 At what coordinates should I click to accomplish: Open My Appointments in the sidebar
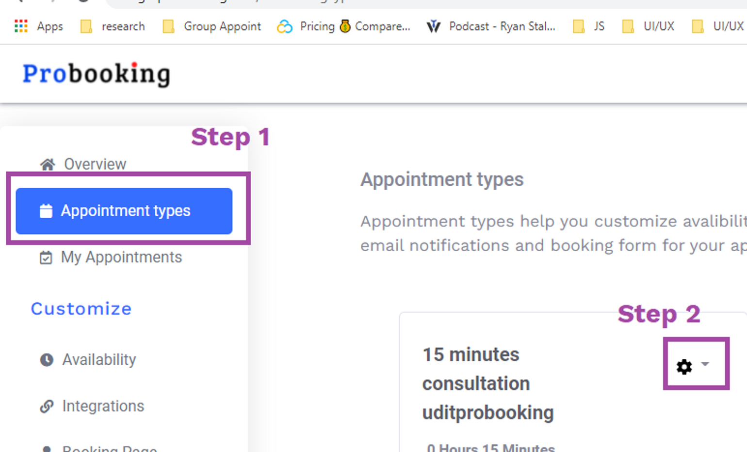point(111,257)
